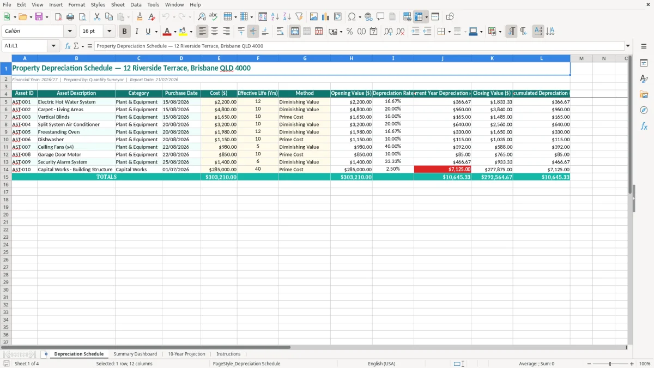This screenshot has width=654, height=368.
Task: Apply AutoFilter to the data
Action: 299,17
